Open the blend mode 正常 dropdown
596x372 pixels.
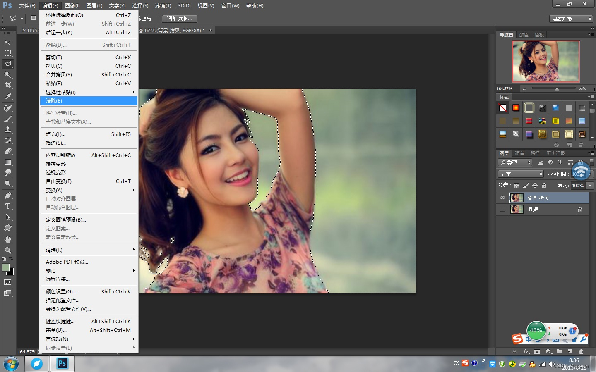pos(520,174)
